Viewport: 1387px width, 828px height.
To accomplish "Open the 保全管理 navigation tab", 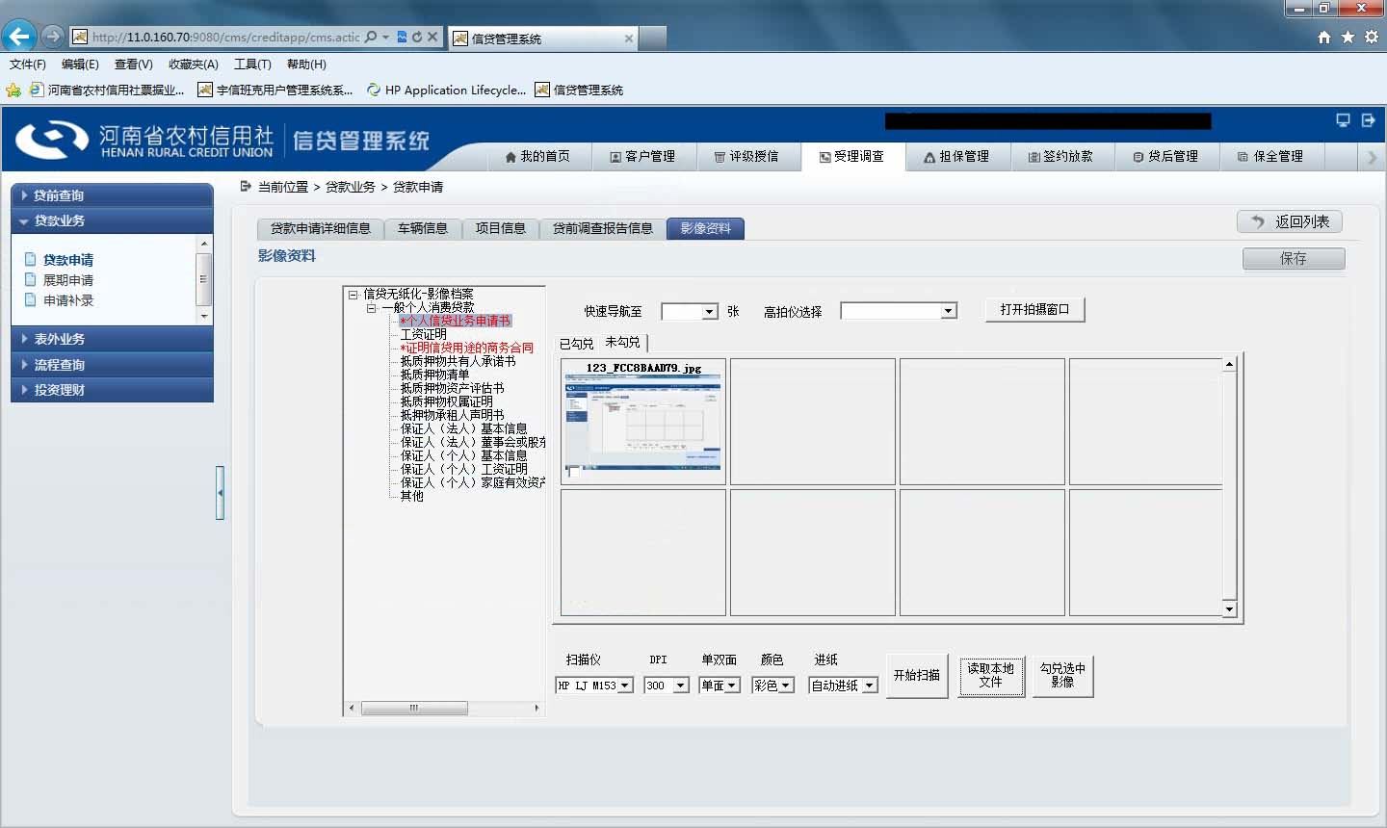I will point(1271,157).
